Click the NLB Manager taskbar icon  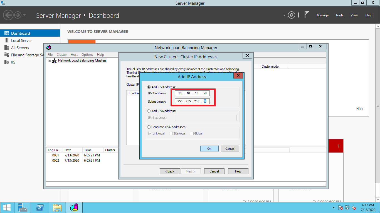point(74,207)
